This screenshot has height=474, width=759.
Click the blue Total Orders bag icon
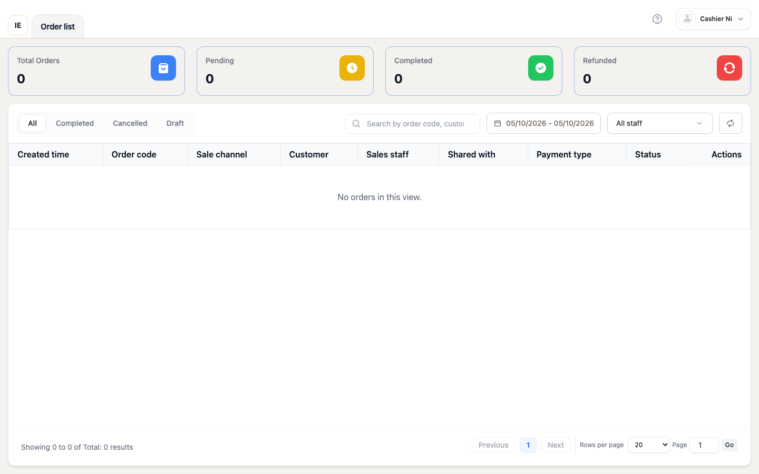[163, 68]
